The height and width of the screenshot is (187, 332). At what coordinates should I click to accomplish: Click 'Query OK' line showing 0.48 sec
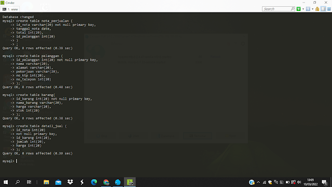(37, 87)
